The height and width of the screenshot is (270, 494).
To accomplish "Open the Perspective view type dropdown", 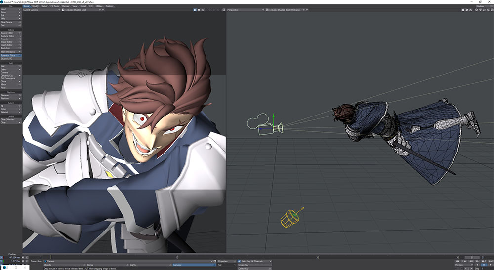I will 246,10.
